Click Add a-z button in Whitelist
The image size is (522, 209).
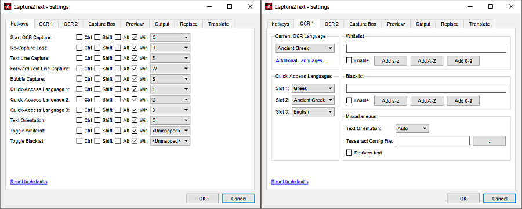390,60
